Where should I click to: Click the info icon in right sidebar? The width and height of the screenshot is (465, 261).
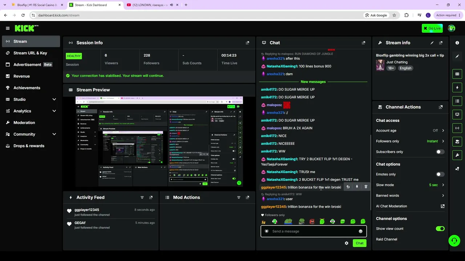pos(457,43)
